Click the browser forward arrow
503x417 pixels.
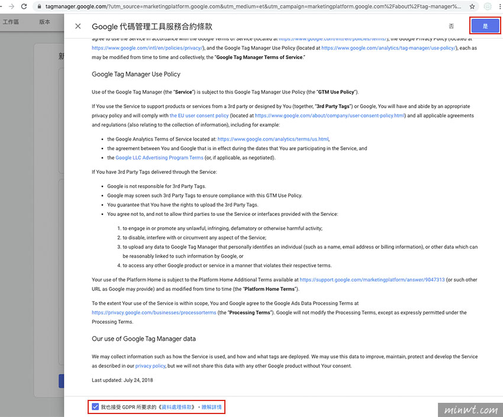pyautogui.click(x=12, y=7)
